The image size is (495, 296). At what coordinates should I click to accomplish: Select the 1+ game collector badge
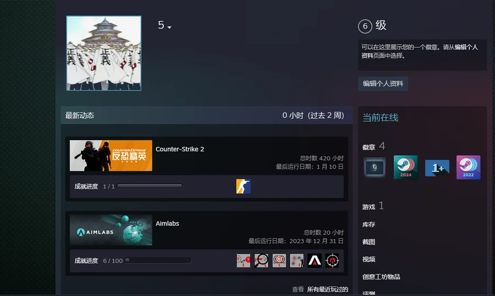[x=437, y=167]
